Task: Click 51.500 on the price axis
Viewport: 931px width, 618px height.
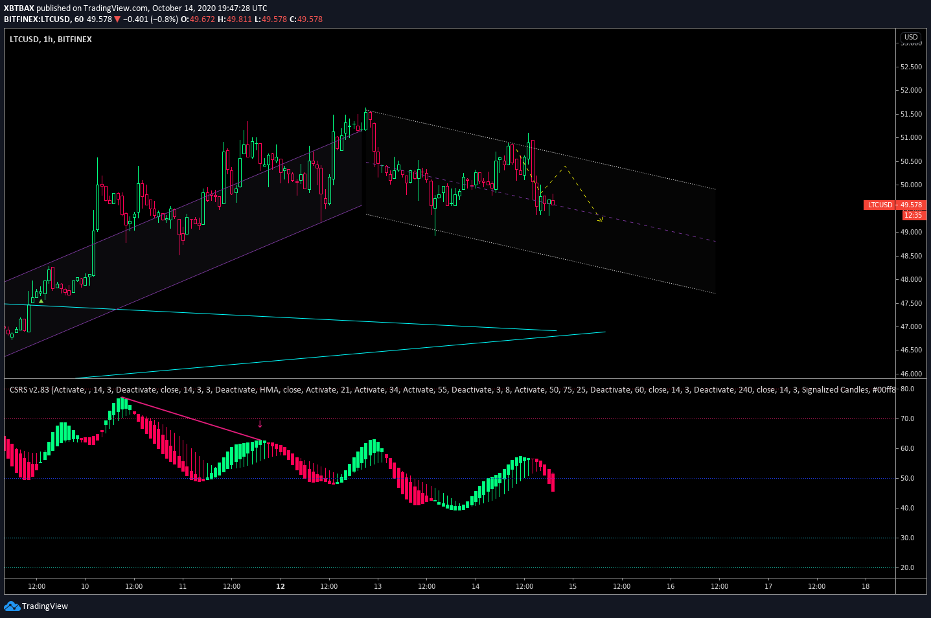Action: tap(911, 114)
